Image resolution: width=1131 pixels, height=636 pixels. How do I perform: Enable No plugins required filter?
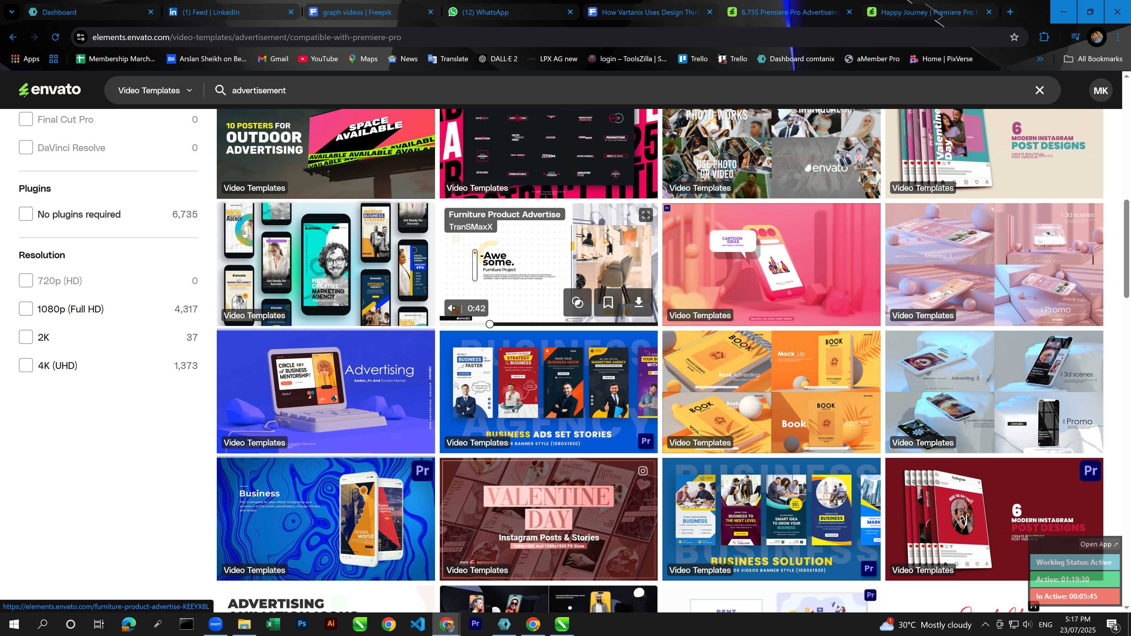tap(26, 214)
